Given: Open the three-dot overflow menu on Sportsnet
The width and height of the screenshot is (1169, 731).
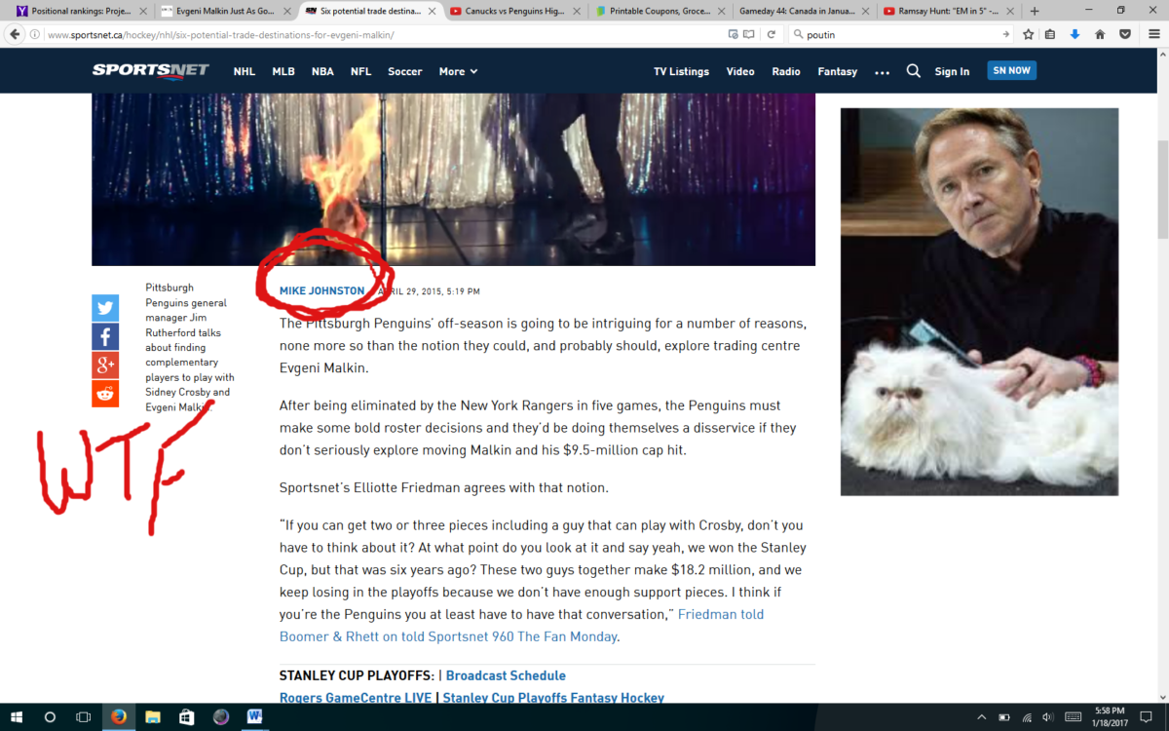Looking at the screenshot, I should 882,72.
